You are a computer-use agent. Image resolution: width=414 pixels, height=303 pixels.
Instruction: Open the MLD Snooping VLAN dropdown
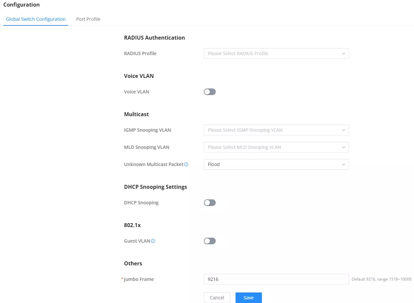(276, 147)
